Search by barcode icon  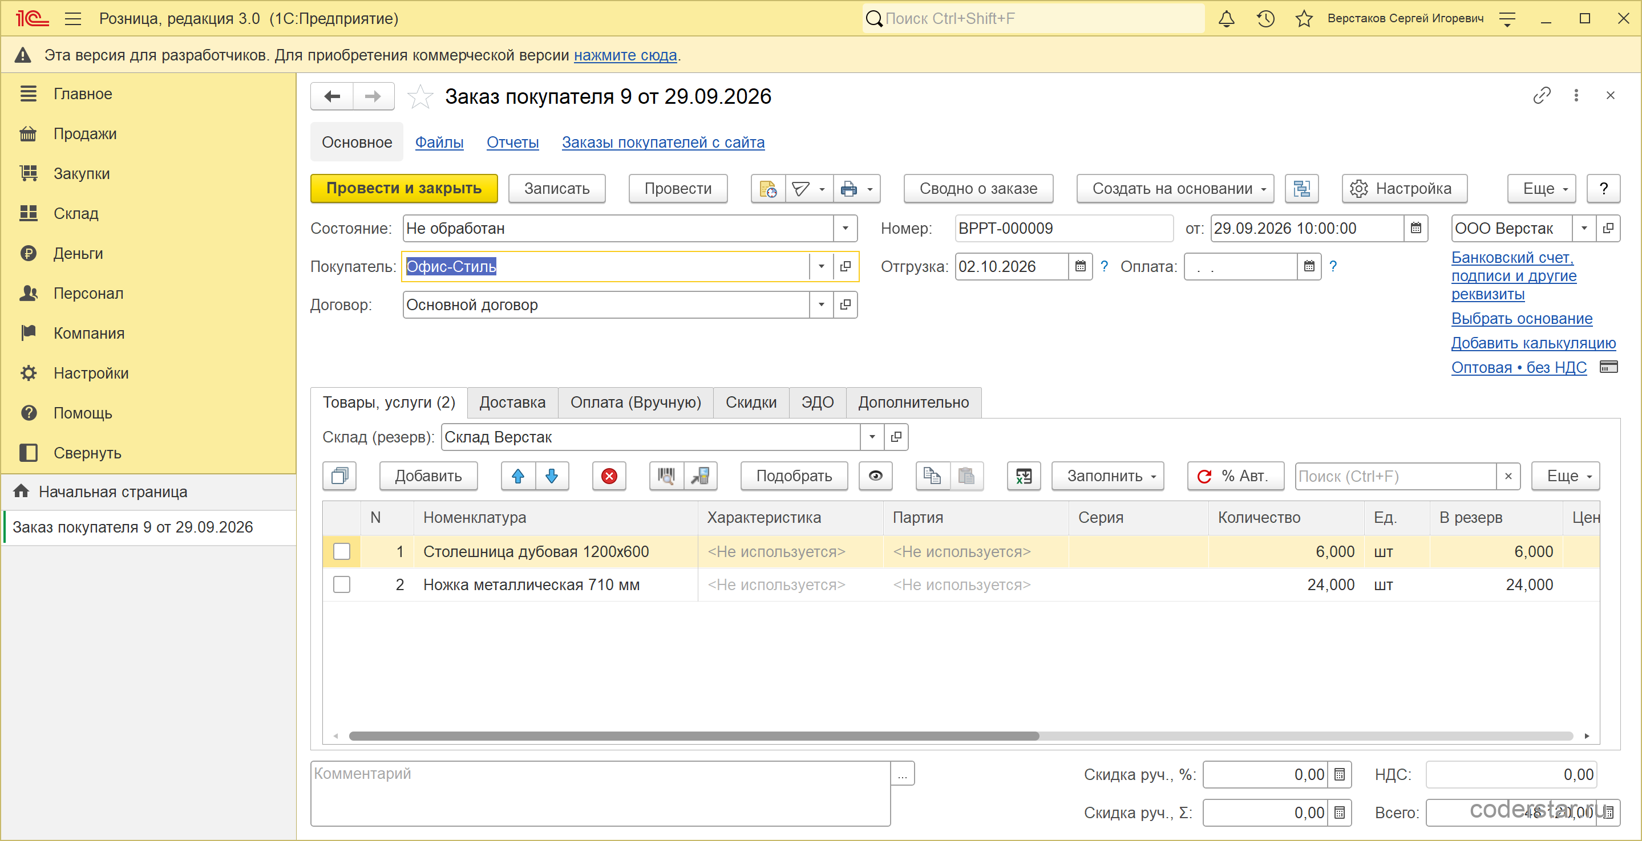667,476
